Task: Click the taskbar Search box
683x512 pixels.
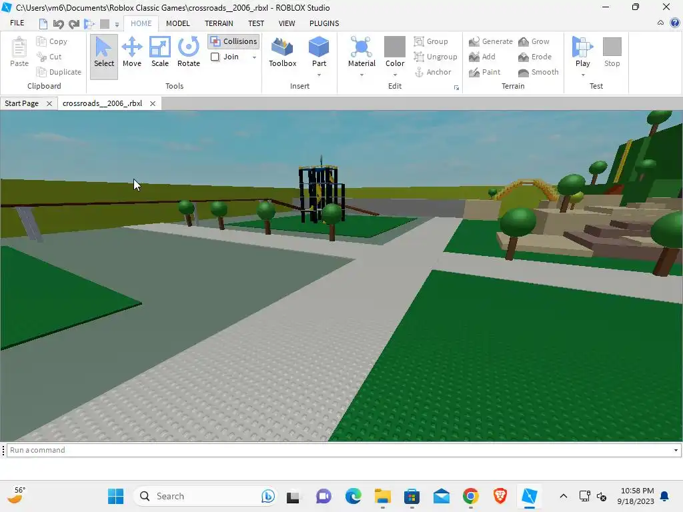Action: coord(206,496)
